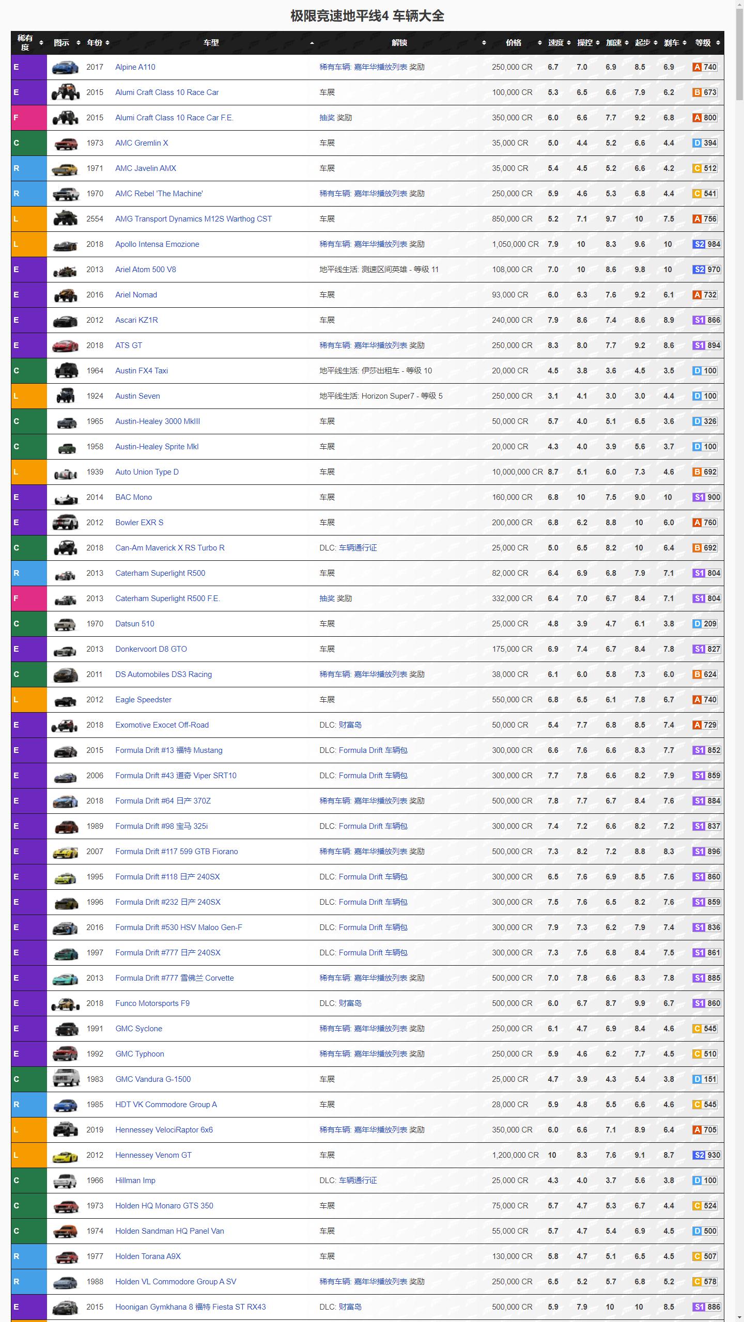Image resolution: width=744 pixels, height=1322 pixels.
Task: Open the Hillman Imp link
Action: [x=135, y=1181]
